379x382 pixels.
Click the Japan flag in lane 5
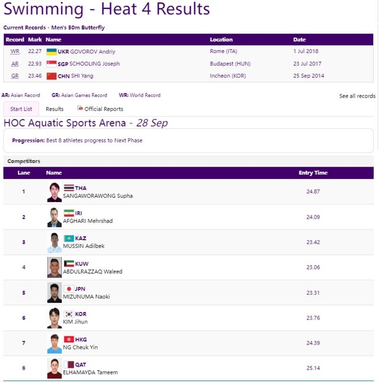pos(69,289)
